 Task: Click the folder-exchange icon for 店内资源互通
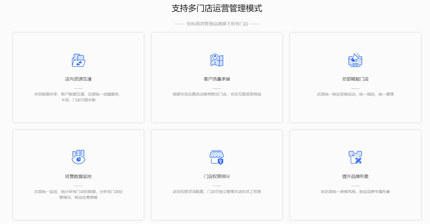point(79,60)
